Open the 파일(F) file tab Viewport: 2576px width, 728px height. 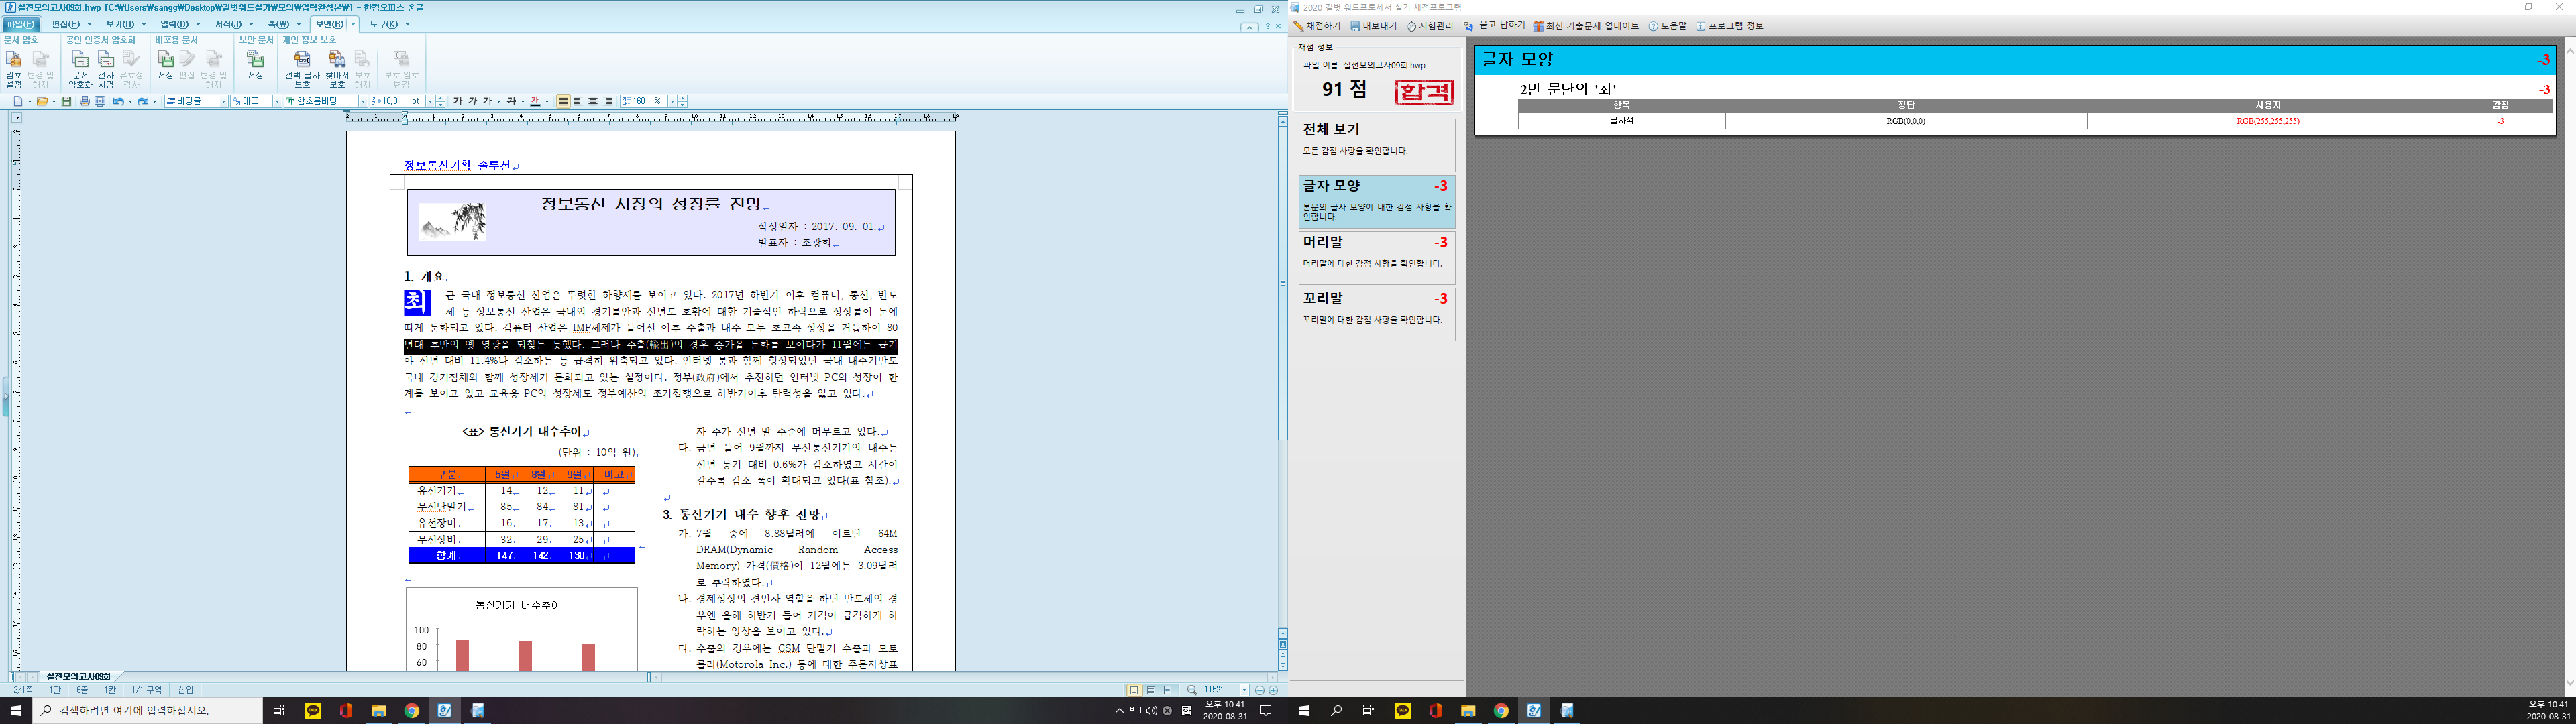tap(20, 24)
